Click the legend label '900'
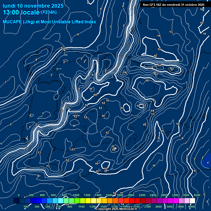 (70, 207)
